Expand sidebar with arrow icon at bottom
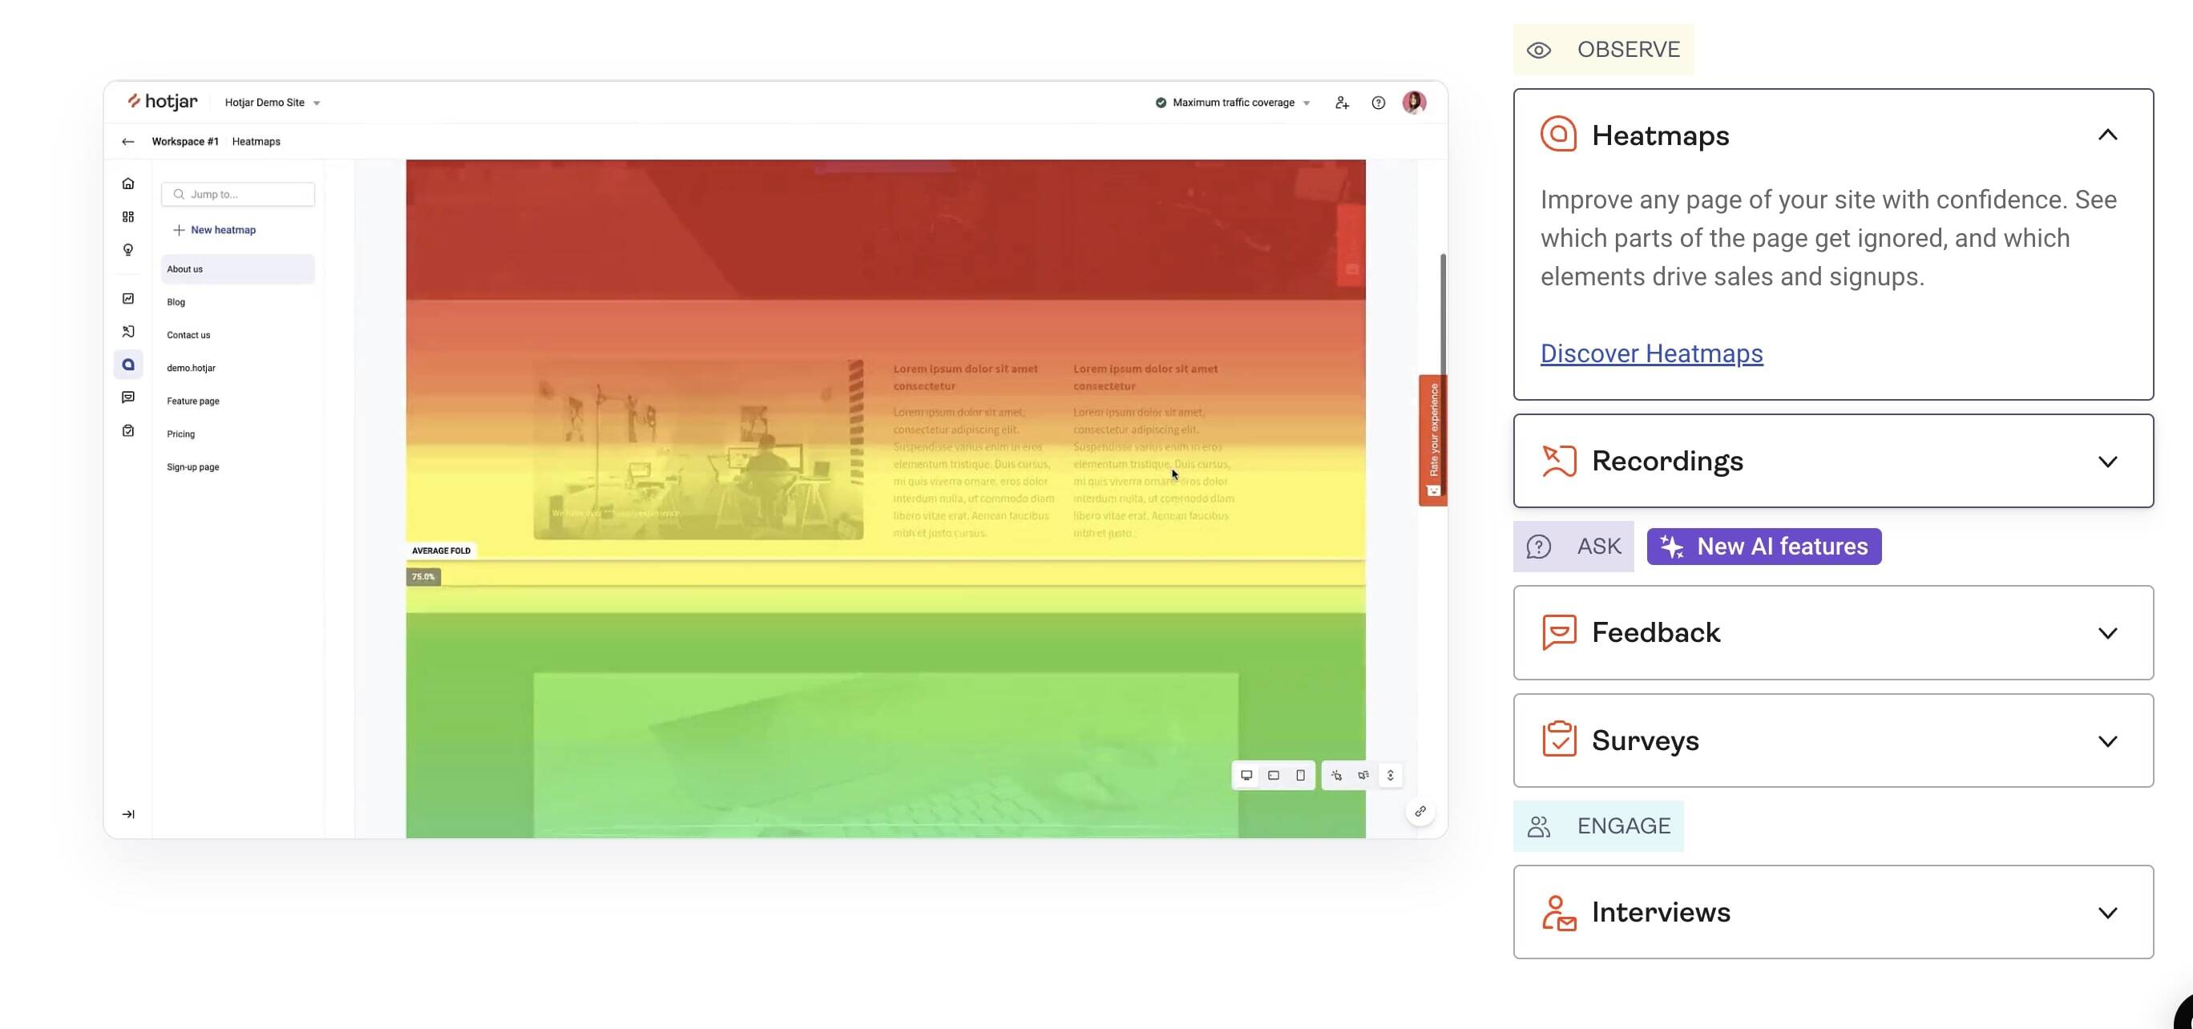This screenshot has width=2193, height=1029. click(128, 814)
